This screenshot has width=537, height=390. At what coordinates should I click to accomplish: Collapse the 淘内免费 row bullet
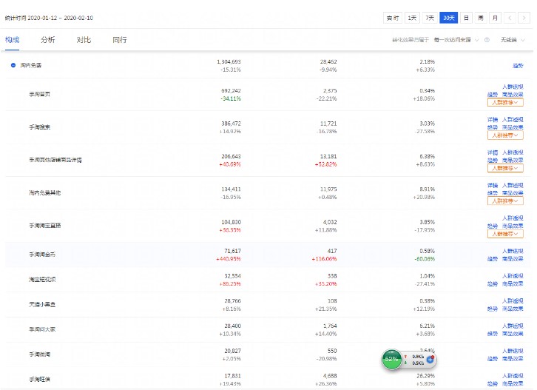point(13,65)
